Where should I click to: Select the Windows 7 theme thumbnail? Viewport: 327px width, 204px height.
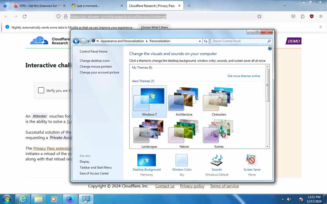pos(149,101)
